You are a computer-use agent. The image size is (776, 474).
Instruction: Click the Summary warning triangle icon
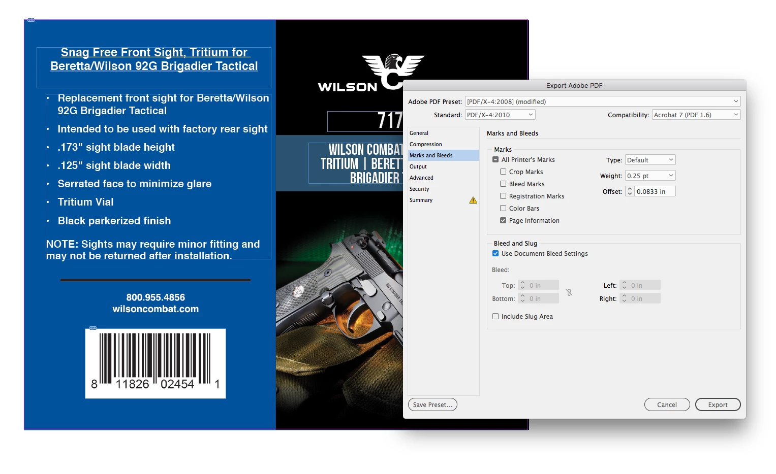(473, 200)
